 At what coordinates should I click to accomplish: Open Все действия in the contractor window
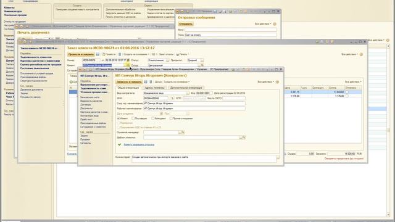click(x=265, y=82)
